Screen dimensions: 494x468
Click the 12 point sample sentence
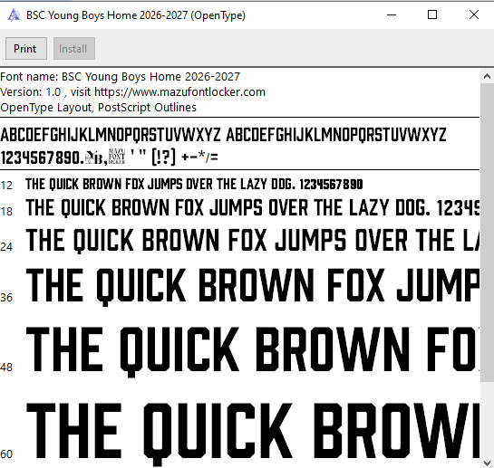click(x=194, y=184)
